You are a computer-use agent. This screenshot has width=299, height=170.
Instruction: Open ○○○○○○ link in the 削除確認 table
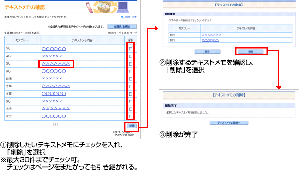pos(210,40)
